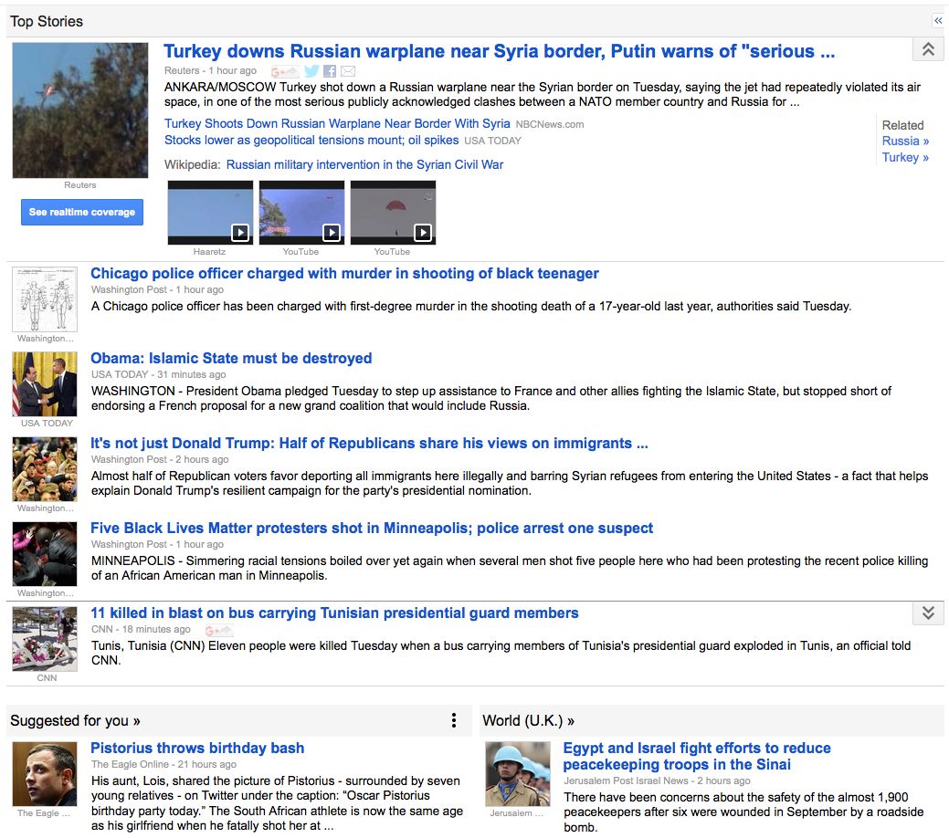The width and height of the screenshot is (949, 838).
Task: Open the Suggested for you section
Action: pos(75,720)
